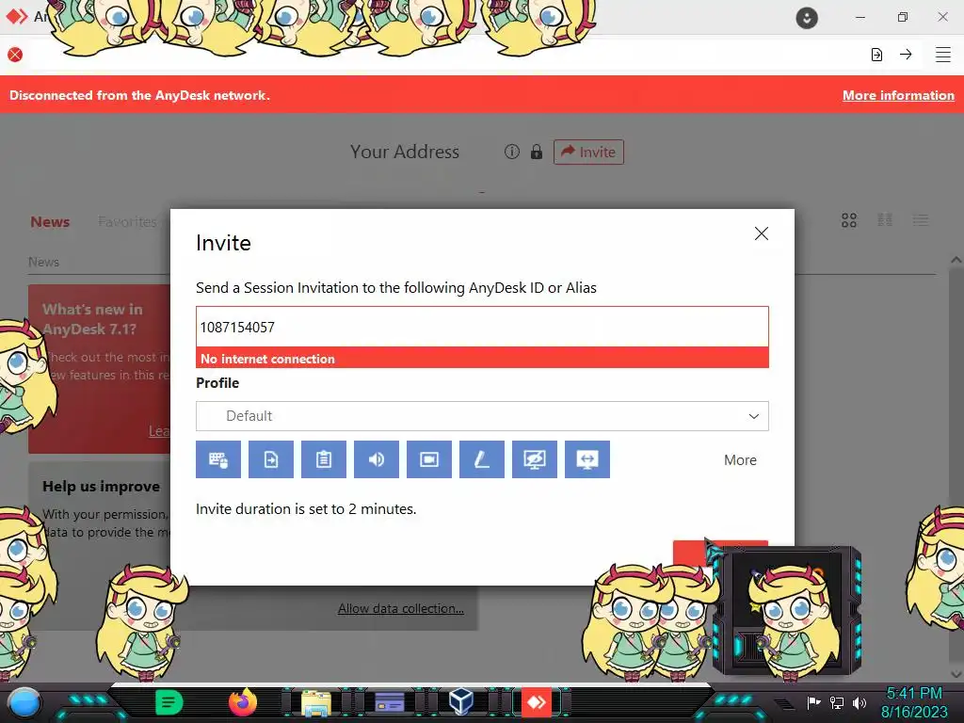This screenshot has width=964, height=723.
Task: Click the Action Center flag tray icon
Action: click(x=813, y=702)
